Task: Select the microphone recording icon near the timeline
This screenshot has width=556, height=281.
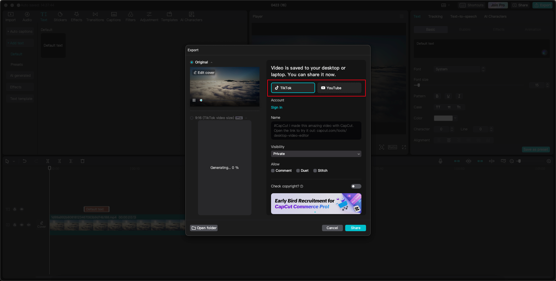Action: (440, 161)
